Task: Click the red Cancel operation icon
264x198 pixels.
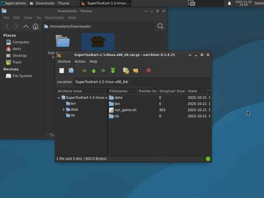Action: [149, 71]
